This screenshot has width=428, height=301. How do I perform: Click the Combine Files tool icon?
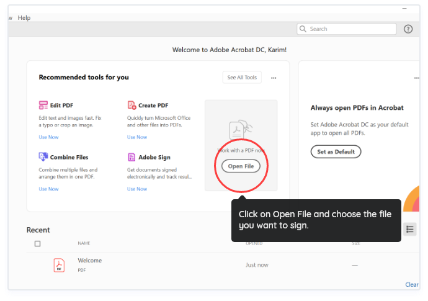click(x=43, y=157)
